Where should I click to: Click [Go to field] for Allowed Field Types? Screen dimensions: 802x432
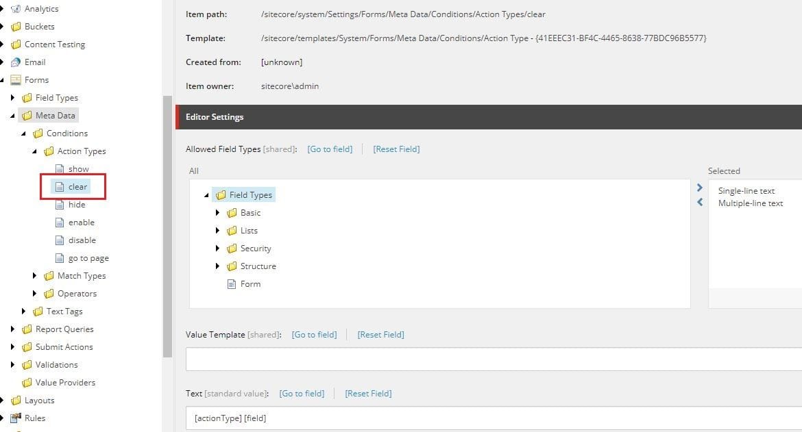tap(329, 149)
